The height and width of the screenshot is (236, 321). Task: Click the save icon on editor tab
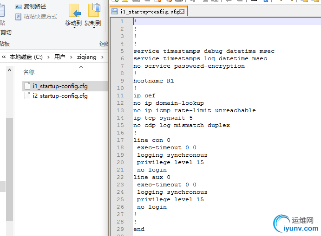[114, 12]
